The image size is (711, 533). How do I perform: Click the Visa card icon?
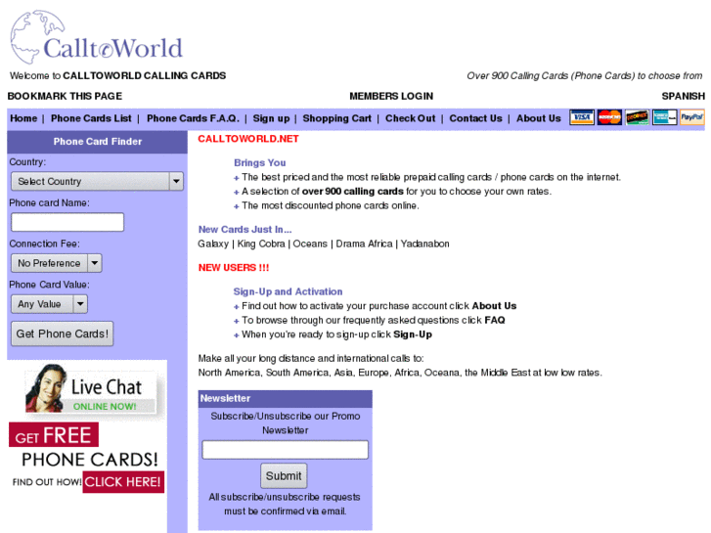click(582, 117)
